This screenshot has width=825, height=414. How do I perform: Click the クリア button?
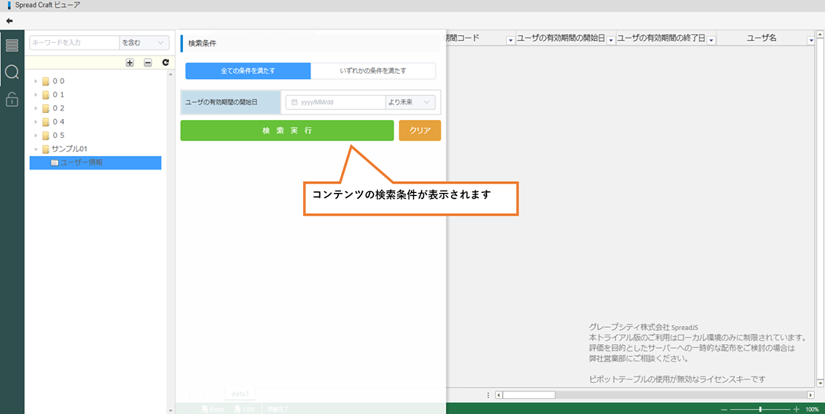pyautogui.click(x=420, y=131)
